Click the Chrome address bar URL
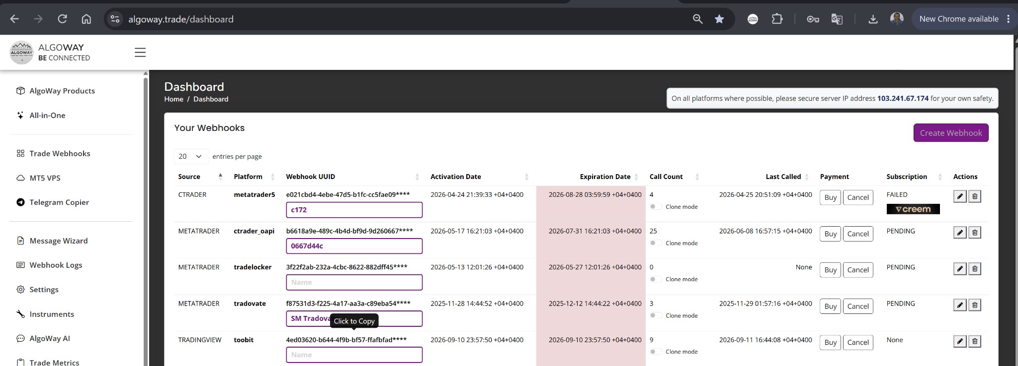Image resolution: width=1018 pixels, height=366 pixels. 181,19
